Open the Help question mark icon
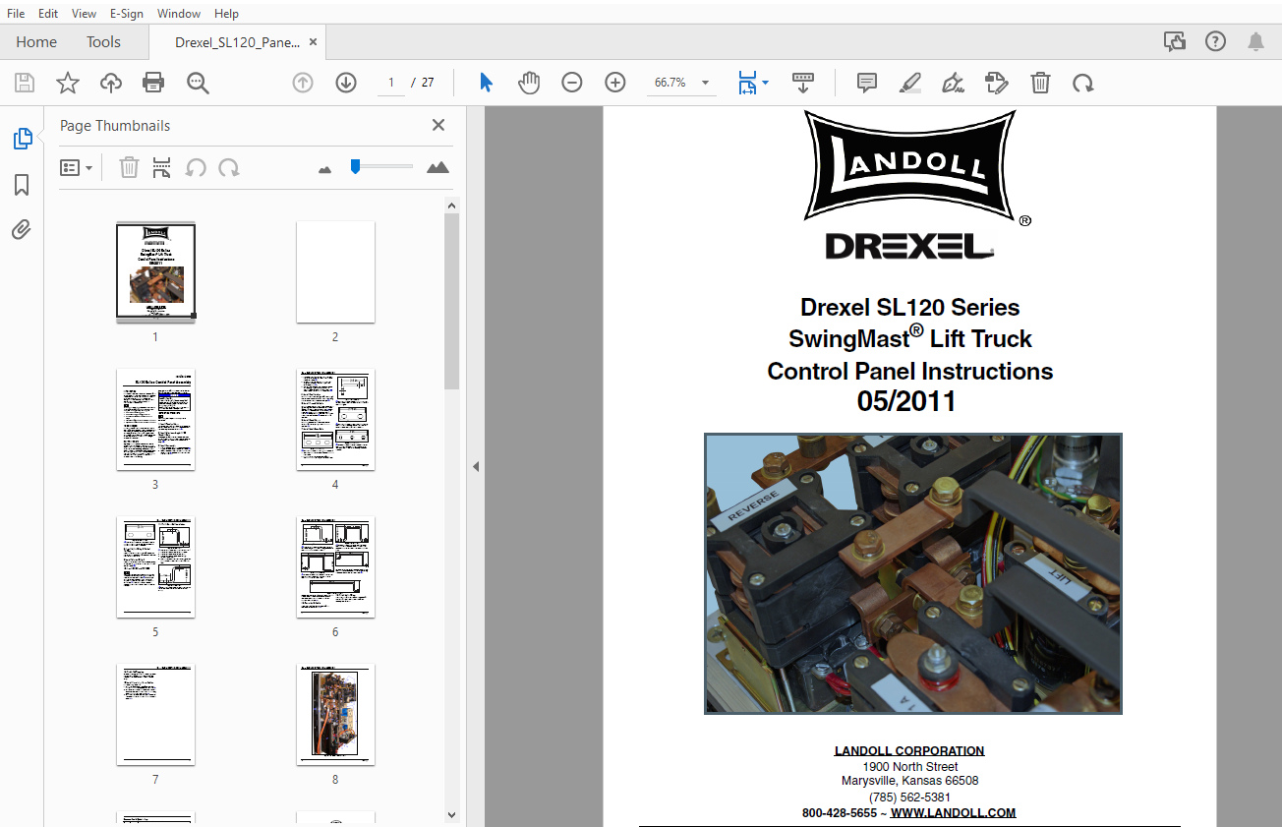Viewport: 1282px width, 827px height. point(1215,41)
